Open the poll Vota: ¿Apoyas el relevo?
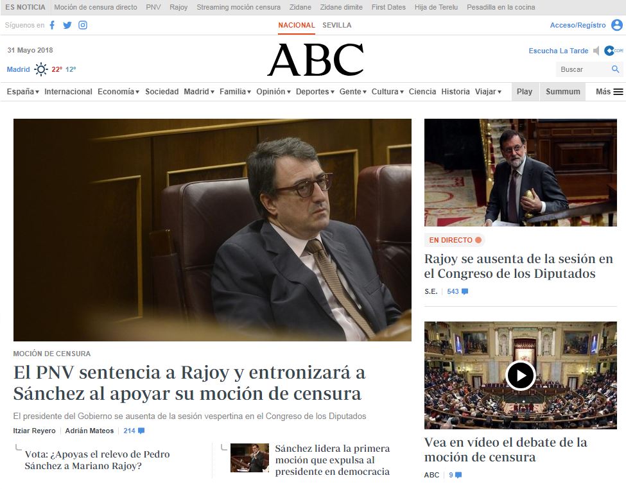This screenshot has height=489, width=626. (98, 460)
